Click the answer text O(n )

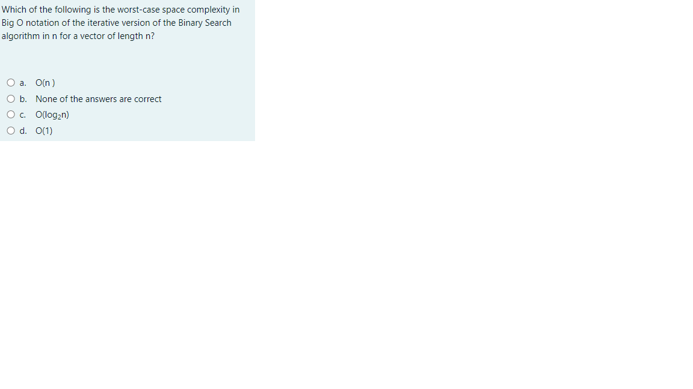pos(45,83)
